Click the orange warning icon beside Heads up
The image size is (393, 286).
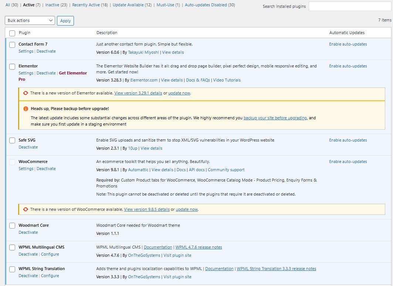point(26,109)
